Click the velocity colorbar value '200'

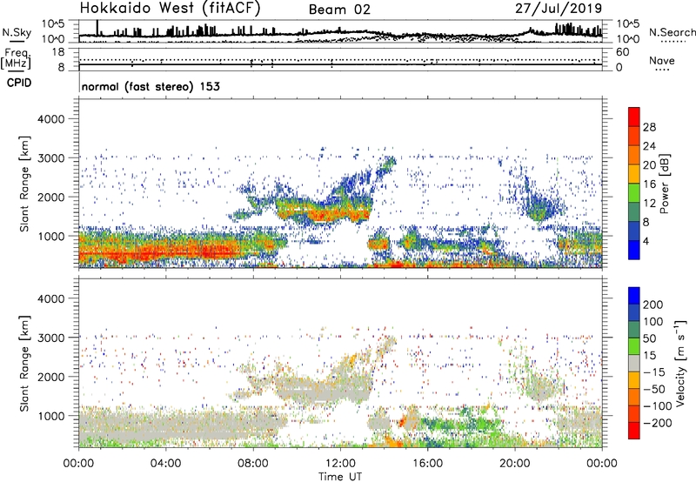(653, 305)
